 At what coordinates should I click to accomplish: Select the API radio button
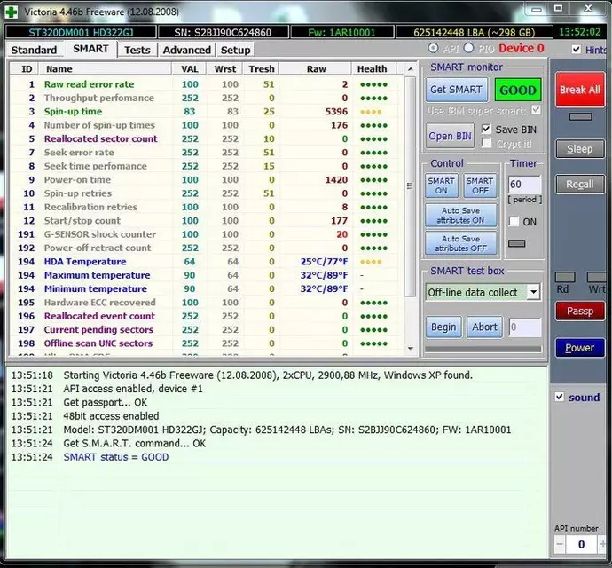click(x=433, y=48)
